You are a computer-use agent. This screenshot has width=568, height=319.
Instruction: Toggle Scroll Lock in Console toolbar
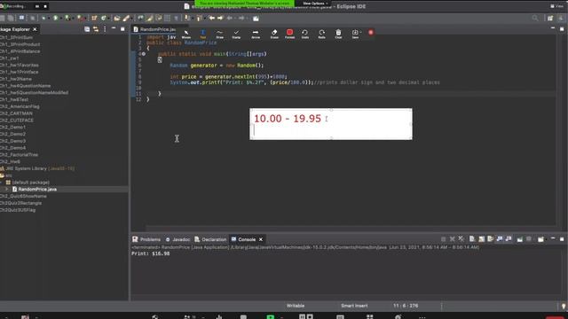[481, 239]
